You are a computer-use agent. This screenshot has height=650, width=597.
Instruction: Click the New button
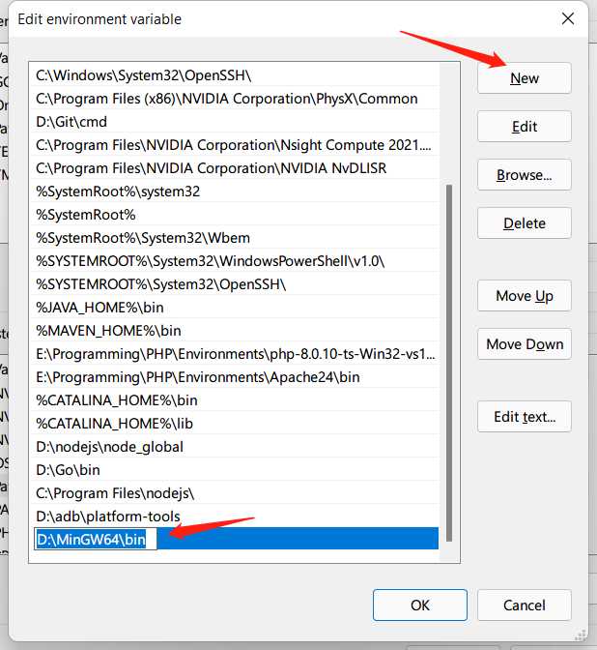(x=524, y=78)
